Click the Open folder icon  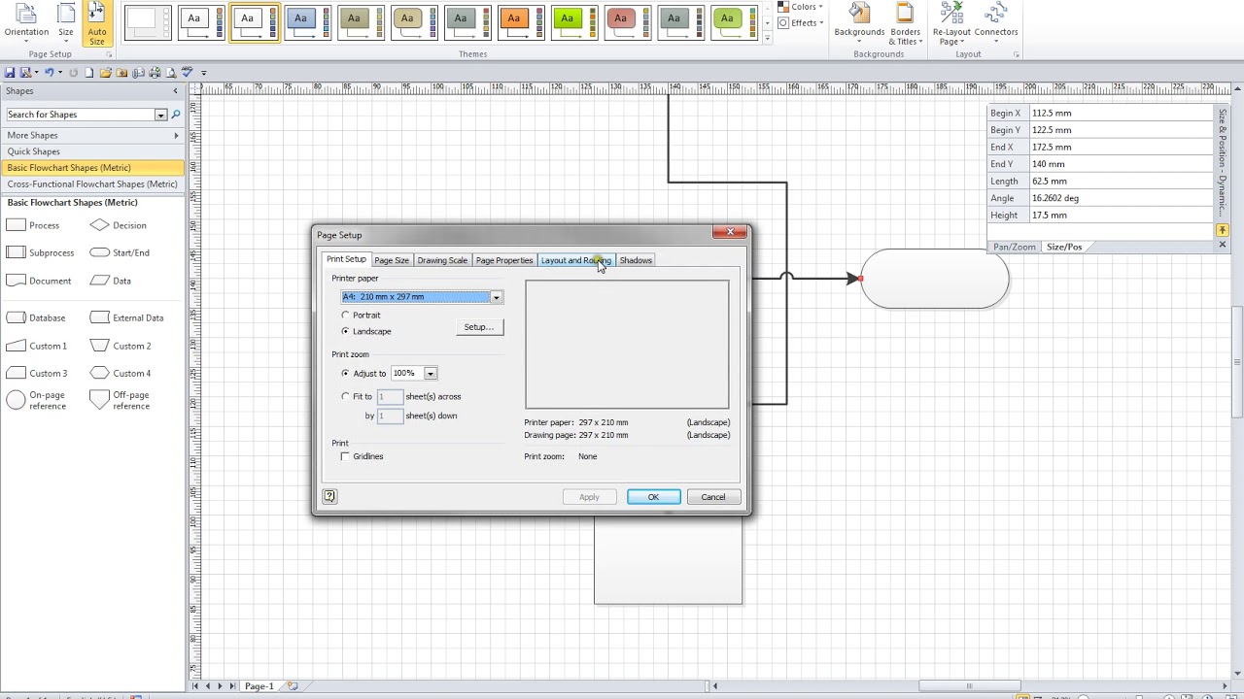(106, 73)
